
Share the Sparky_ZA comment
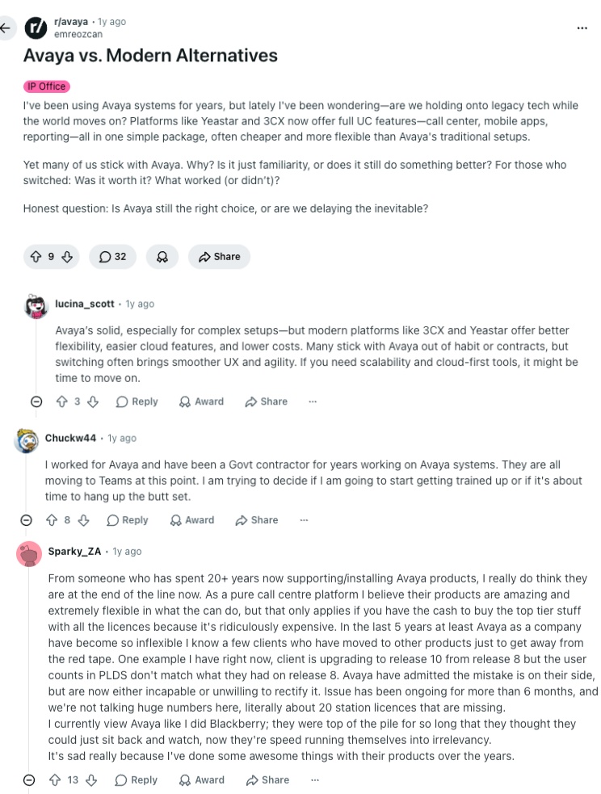[267, 779]
